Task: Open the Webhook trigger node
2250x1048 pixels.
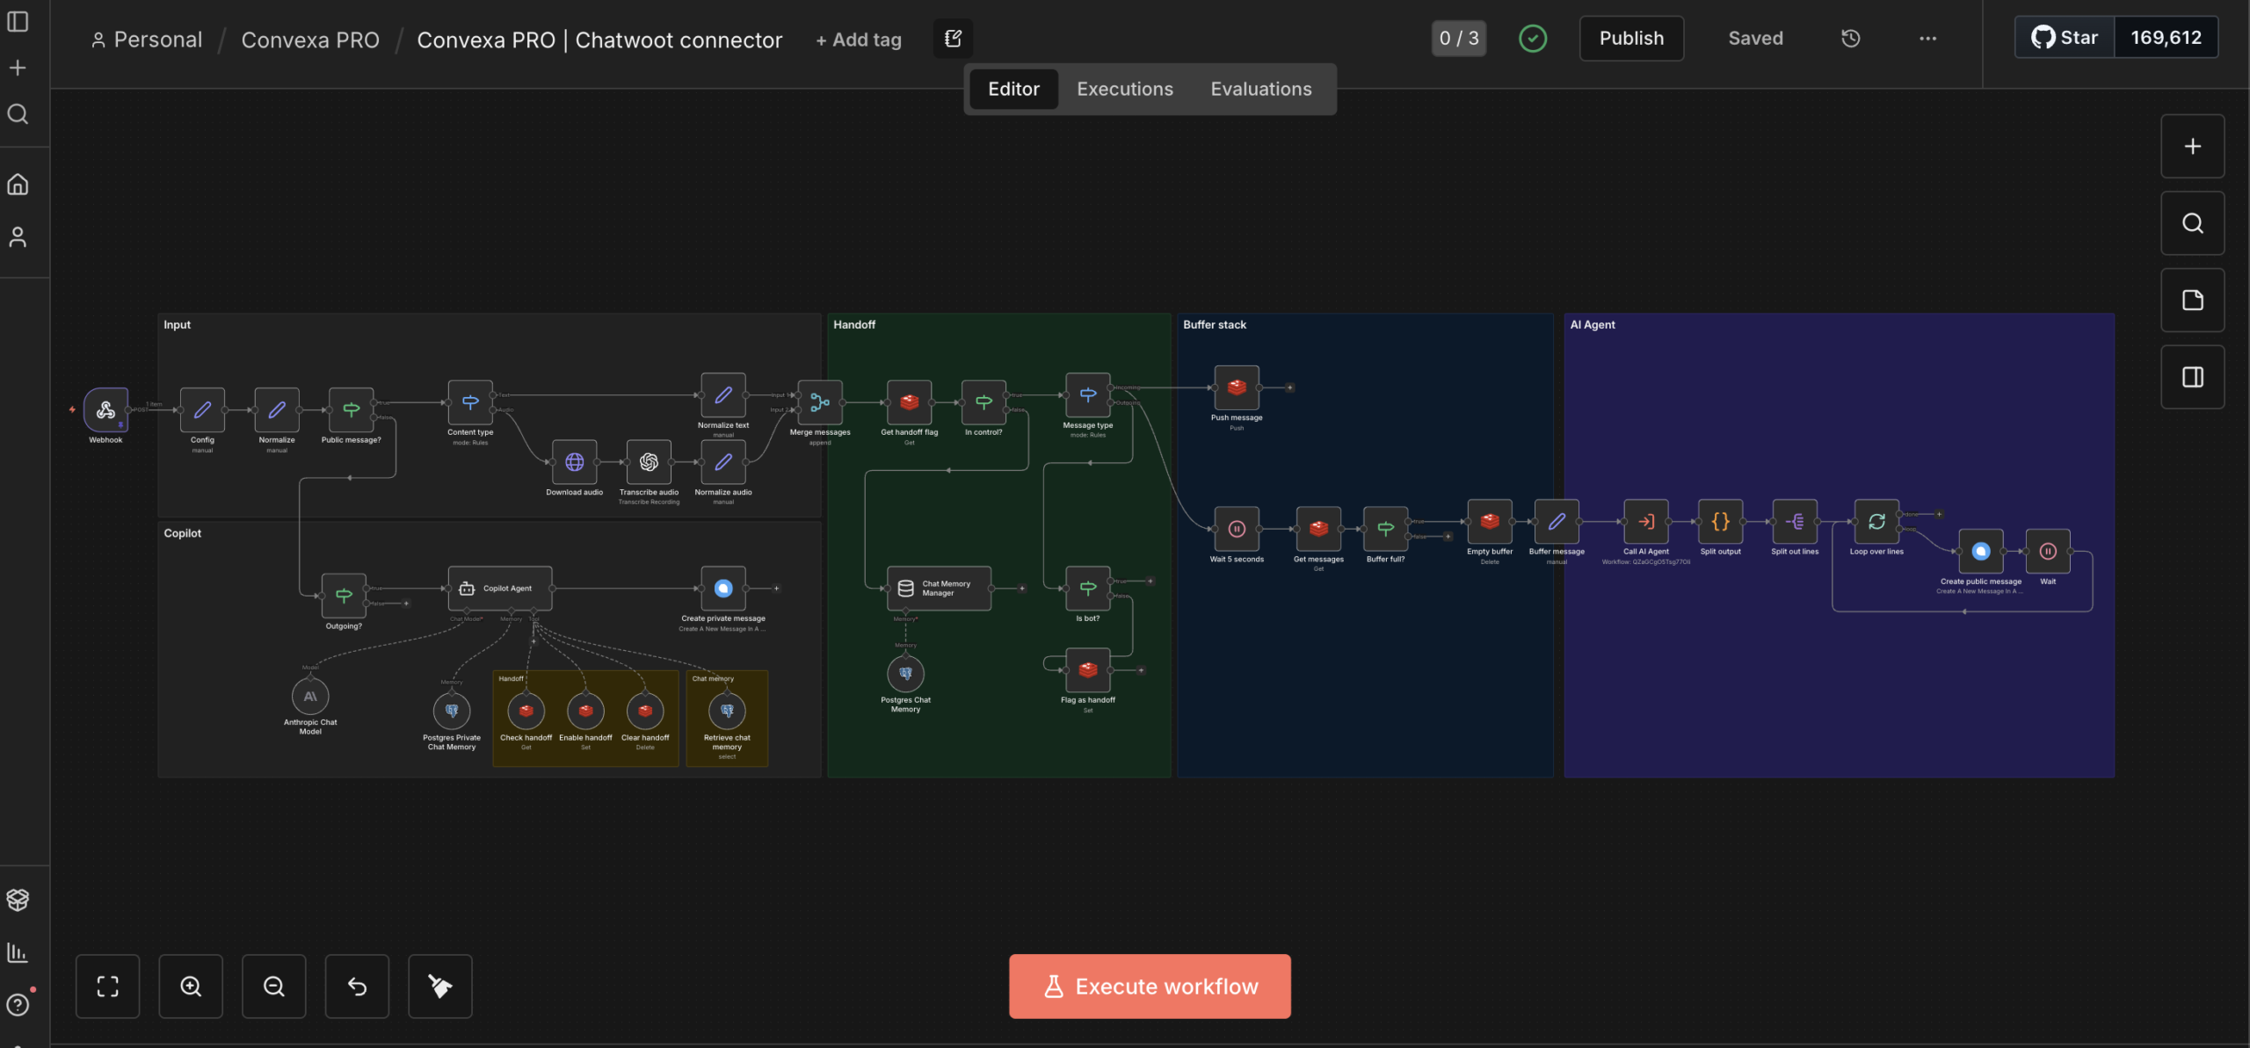Action: (x=105, y=409)
